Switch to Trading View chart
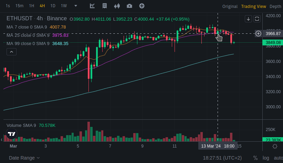283x163 pixels. [254, 7]
